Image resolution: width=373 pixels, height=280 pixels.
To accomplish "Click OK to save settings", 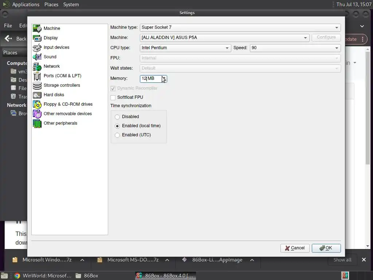I will pyautogui.click(x=326, y=248).
